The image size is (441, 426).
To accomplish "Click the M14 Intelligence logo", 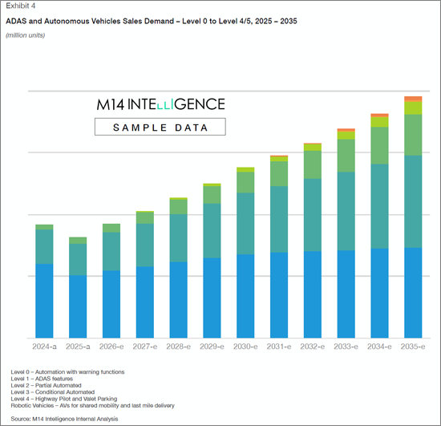I will [x=160, y=104].
